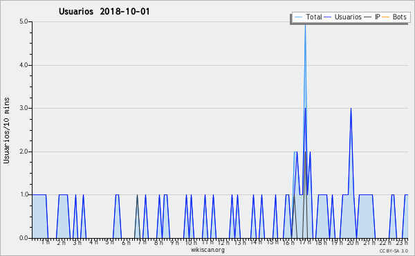Click the '8 h' x-axis label
Image resolution: width=415 pixels, height=256 pixels.
pyautogui.click(x=158, y=243)
